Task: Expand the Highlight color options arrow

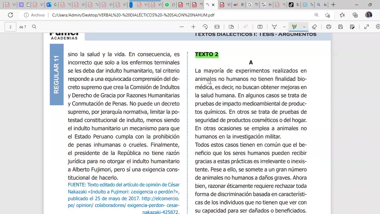Action: [x=304, y=27]
